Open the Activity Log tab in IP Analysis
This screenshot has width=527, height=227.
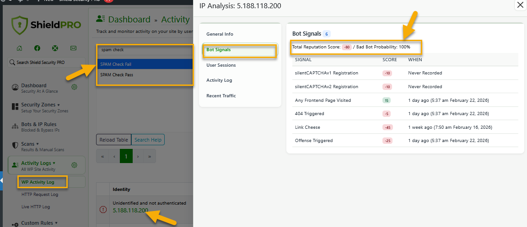240,80
